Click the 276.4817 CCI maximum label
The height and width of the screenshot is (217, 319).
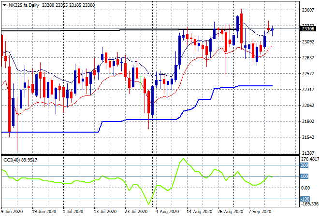coord(310,159)
